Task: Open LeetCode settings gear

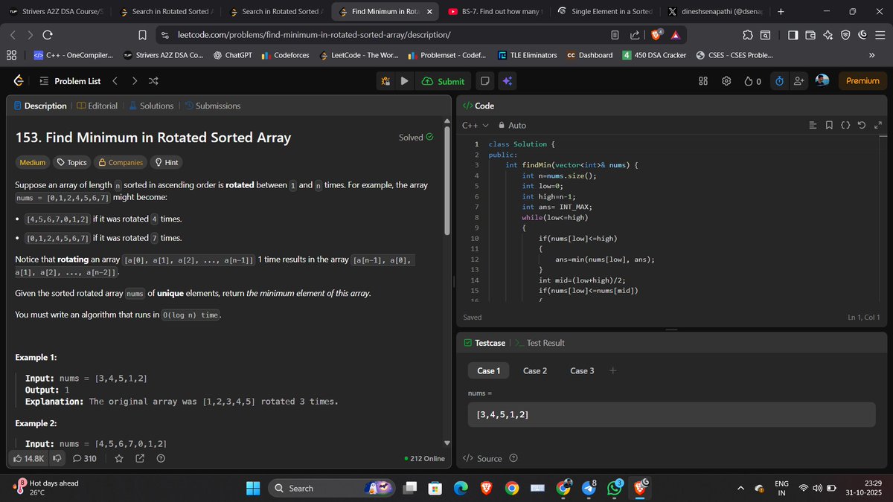Action: tap(726, 81)
